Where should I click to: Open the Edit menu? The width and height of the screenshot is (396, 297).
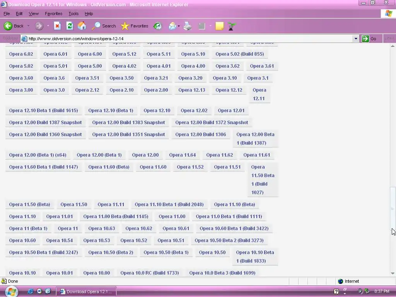click(19, 14)
